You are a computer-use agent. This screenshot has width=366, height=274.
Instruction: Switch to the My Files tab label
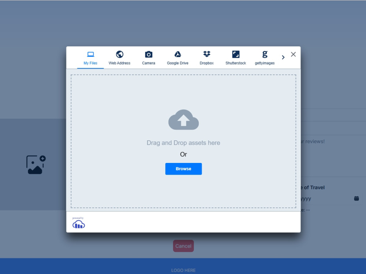click(90, 63)
